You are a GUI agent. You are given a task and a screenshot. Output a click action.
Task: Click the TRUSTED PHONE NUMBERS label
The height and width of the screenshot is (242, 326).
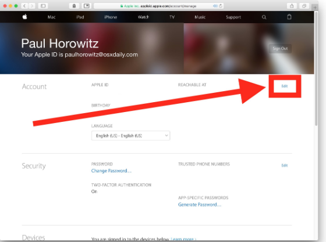coord(204,164)
